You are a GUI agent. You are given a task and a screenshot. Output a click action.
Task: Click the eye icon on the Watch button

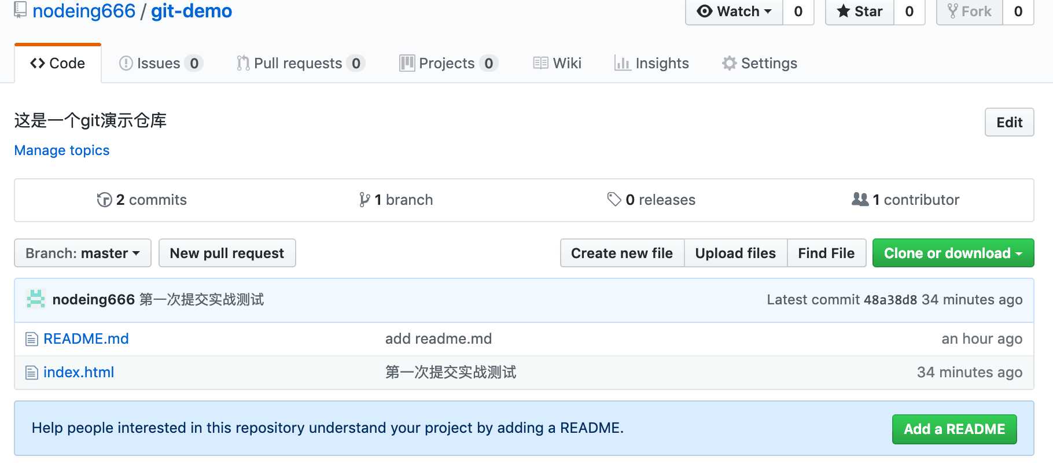click(704, 11)
